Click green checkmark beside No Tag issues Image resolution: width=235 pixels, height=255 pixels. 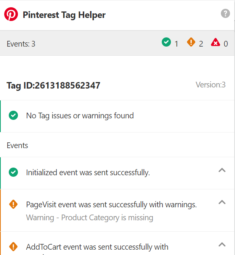click(x=13, y=115)
